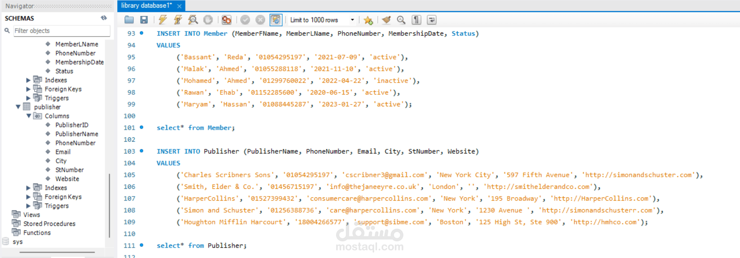
Task: Click the statement marker dot at line 111
Action: coord(142,245)
